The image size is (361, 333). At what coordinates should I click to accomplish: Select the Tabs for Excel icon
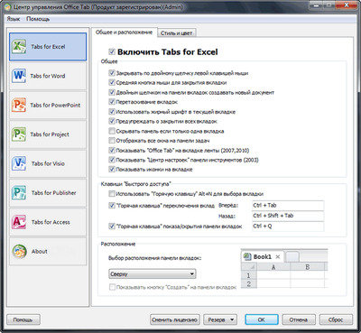(19, 47)
